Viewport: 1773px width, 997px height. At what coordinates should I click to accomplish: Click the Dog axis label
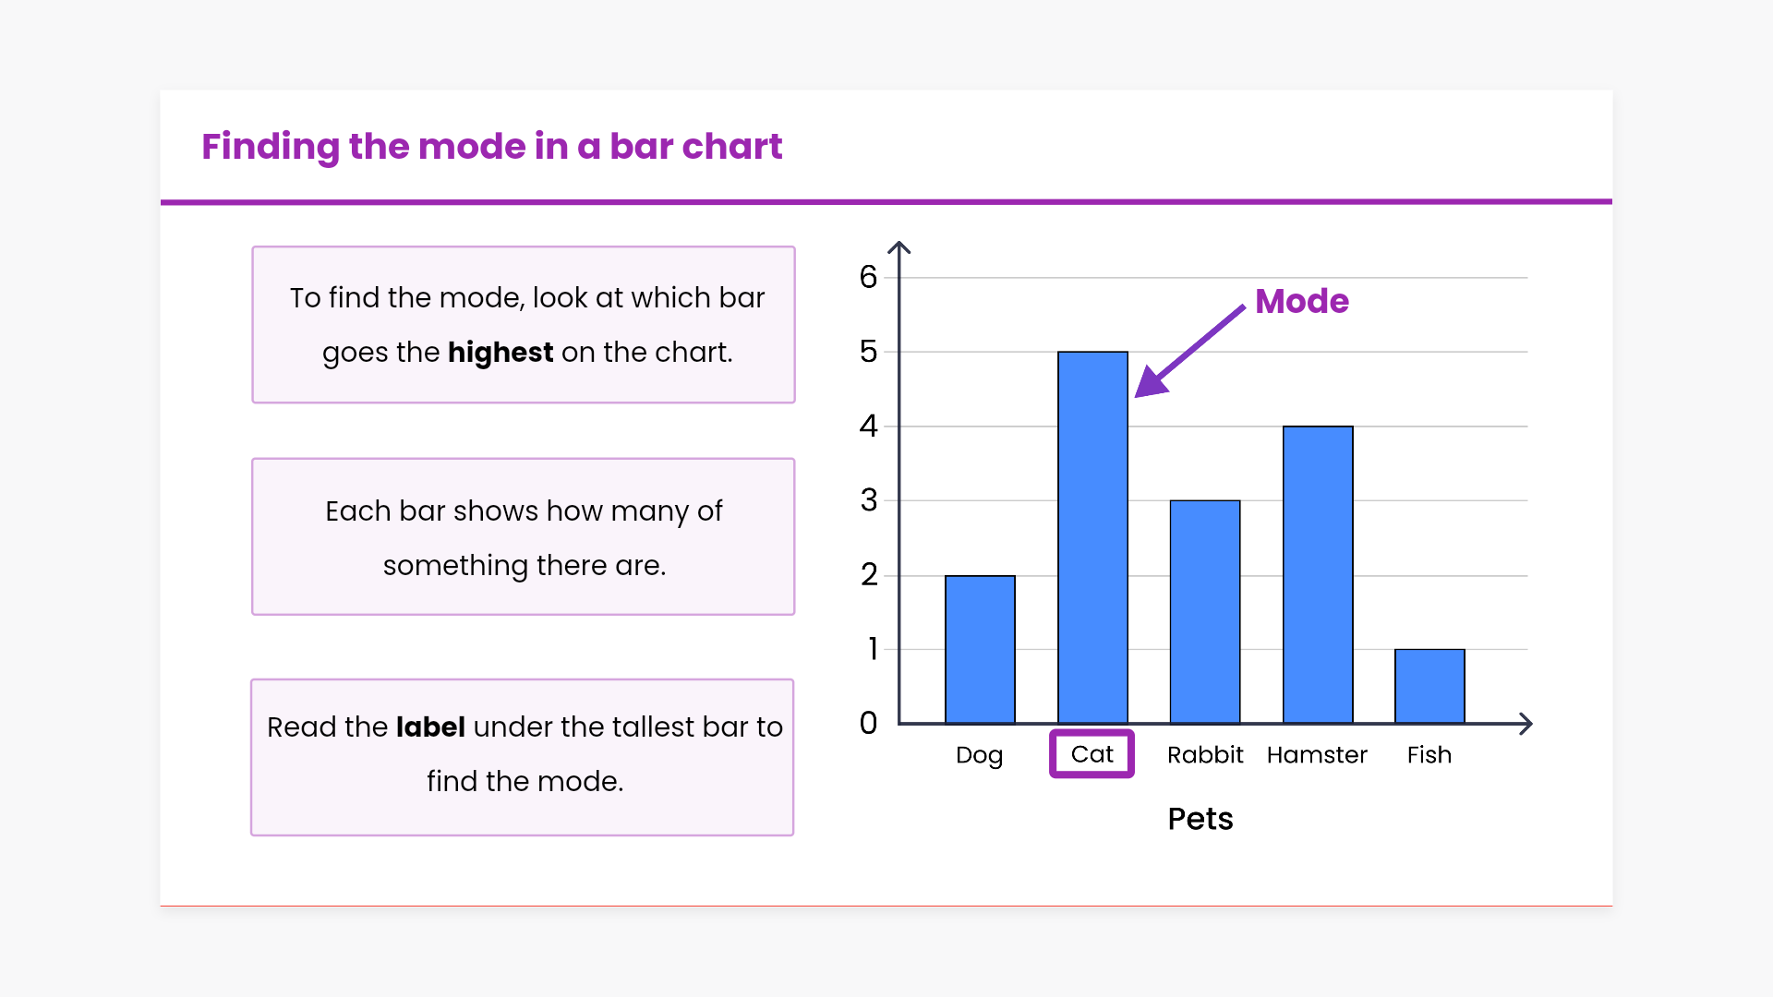(x=979, y=755)
